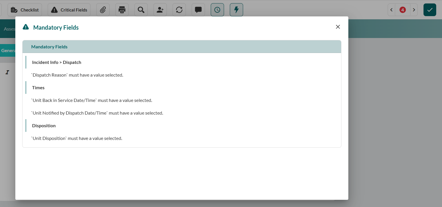Click the previous validation arrow
Image resolution: width=442 pixels, height=207 pixels.
[x=391, y=10]
